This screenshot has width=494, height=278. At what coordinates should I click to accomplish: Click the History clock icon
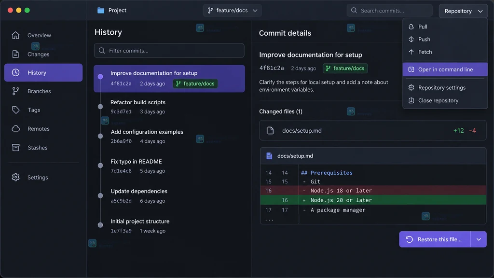pos(15,72)
